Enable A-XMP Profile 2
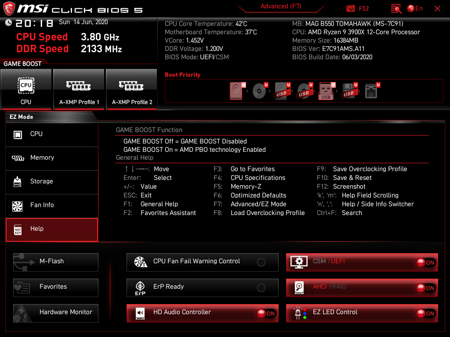The height and width of the screenshot is (337, 450). 132,89
